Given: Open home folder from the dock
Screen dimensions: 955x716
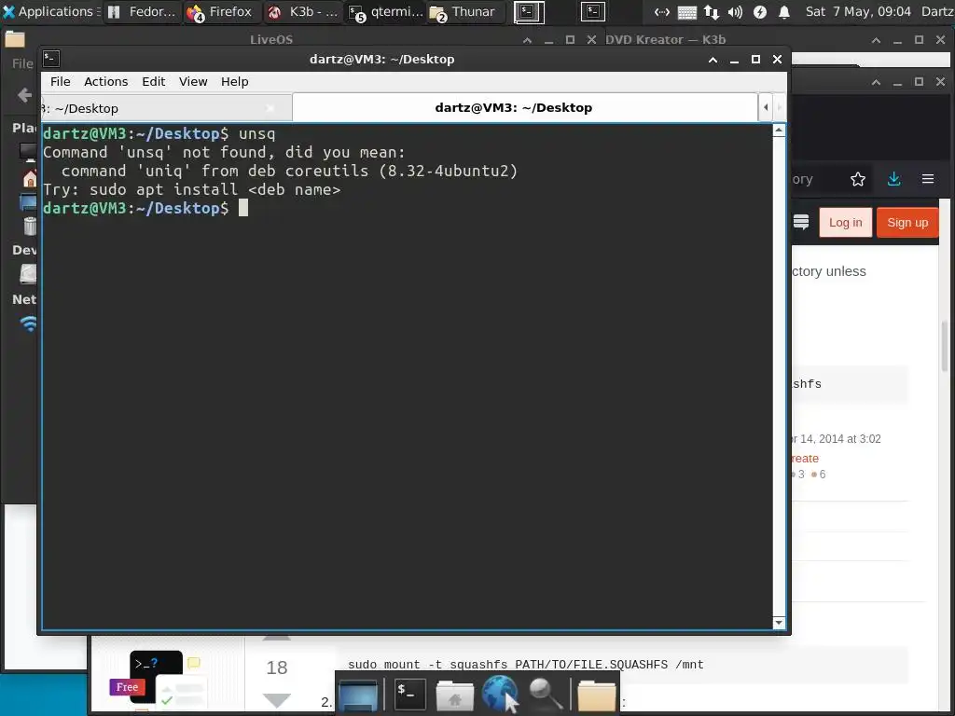Looking at the screenshot, I should (454, 695).
